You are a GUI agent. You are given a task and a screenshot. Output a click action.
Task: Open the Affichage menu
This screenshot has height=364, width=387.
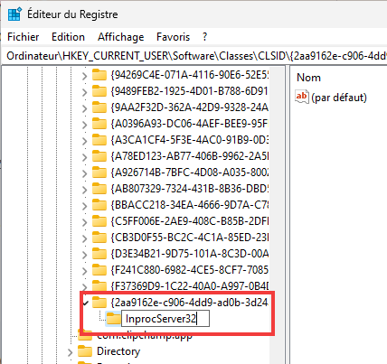pyautogui.click(x=120, y=37)
